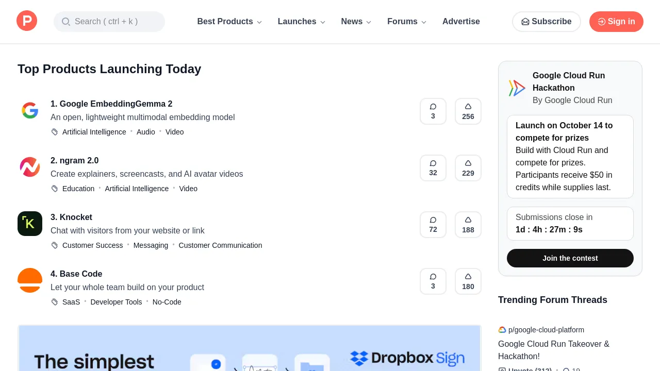Focus the search box
660x371 pixels.
coord(109,22)
